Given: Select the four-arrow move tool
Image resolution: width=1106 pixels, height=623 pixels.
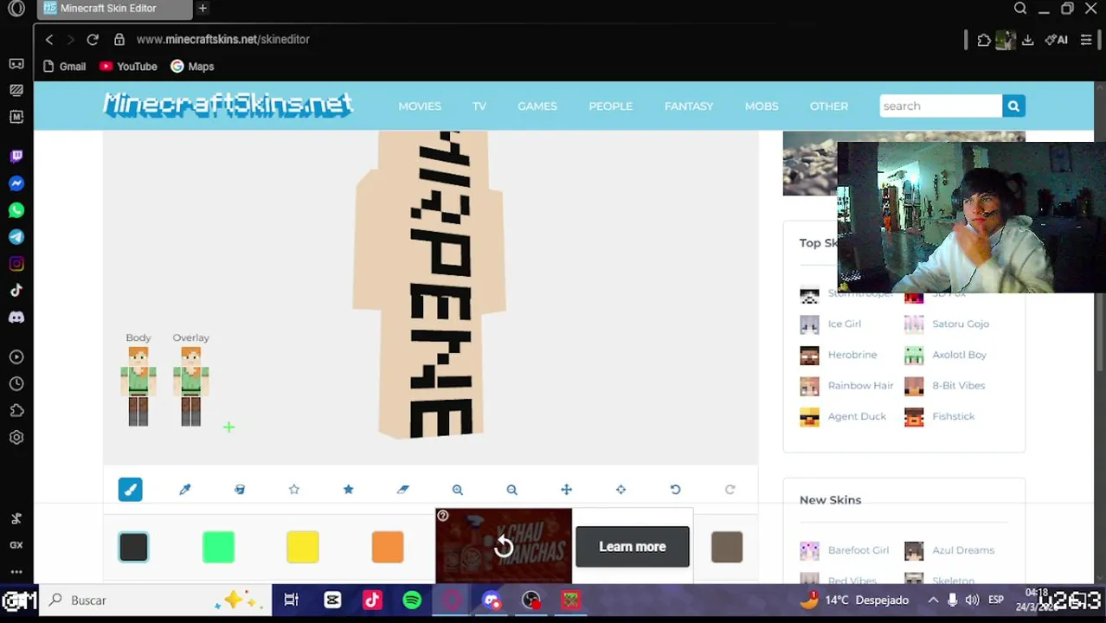Looking at the screenshot, I should 567,490.
